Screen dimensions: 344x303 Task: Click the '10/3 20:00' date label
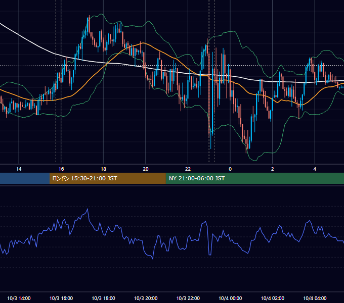(146, 298)
